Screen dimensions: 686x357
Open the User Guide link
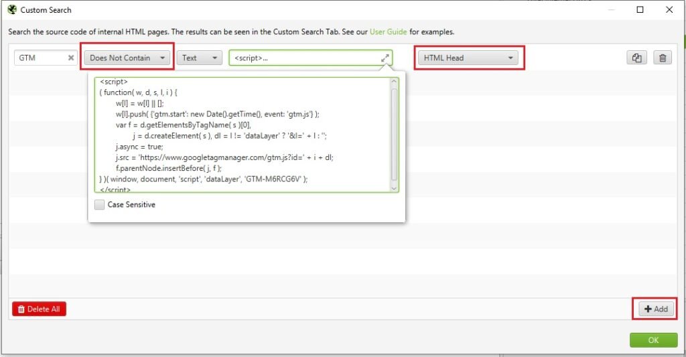pyautogui.click(x=388, y=31)
